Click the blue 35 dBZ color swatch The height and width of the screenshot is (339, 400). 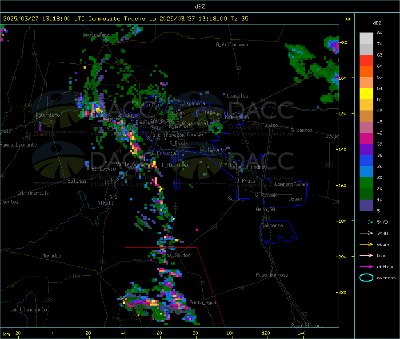pos(366,160)
